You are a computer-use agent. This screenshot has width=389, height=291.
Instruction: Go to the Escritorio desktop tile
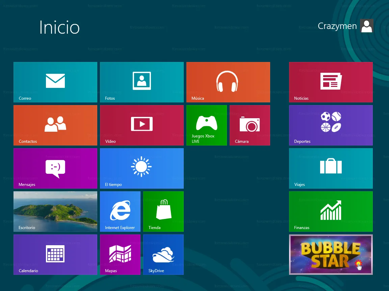coord(55,211)
